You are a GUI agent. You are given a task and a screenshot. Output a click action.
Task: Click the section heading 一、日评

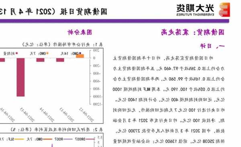pos(212,46)
